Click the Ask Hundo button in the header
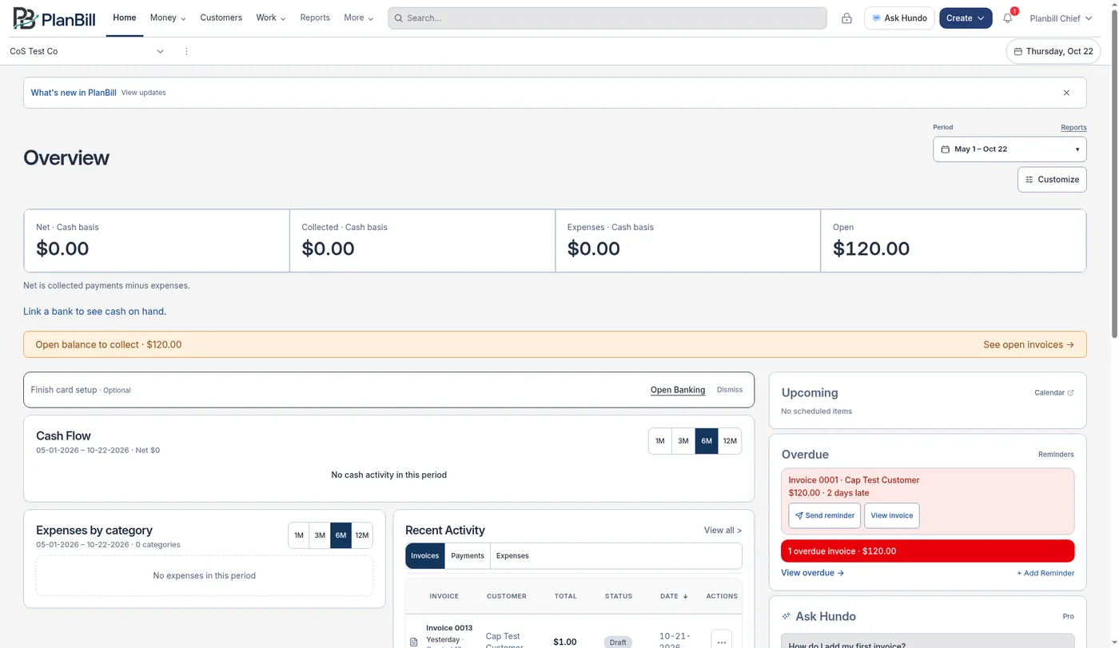The width and height of the screenshot is (1119, 648). tap(899, 18)
